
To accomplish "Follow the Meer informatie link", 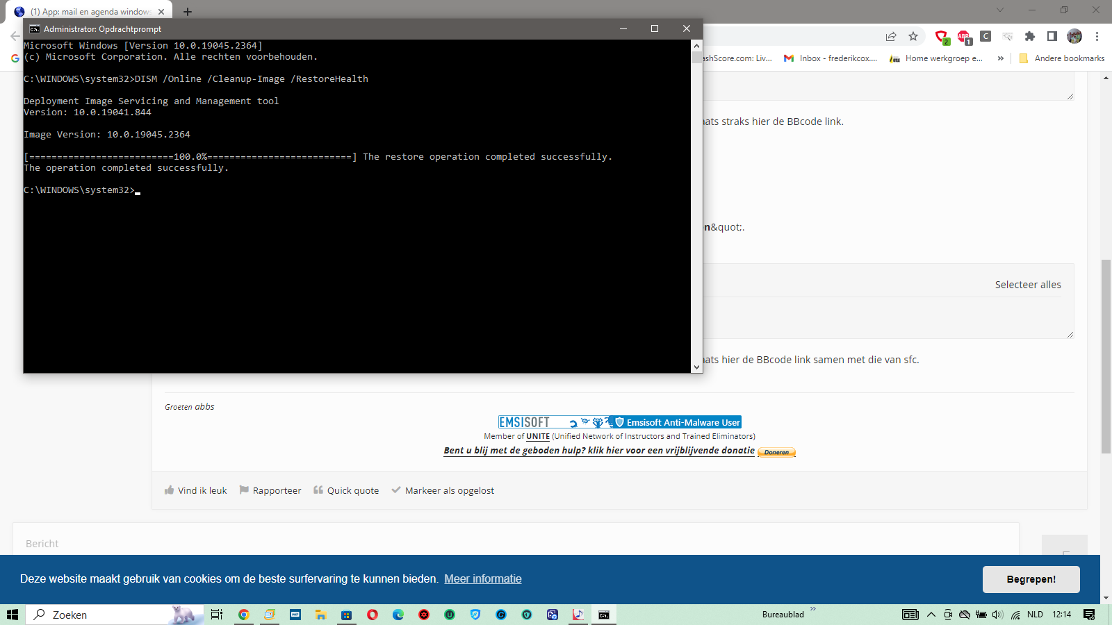I will point(483,579).
